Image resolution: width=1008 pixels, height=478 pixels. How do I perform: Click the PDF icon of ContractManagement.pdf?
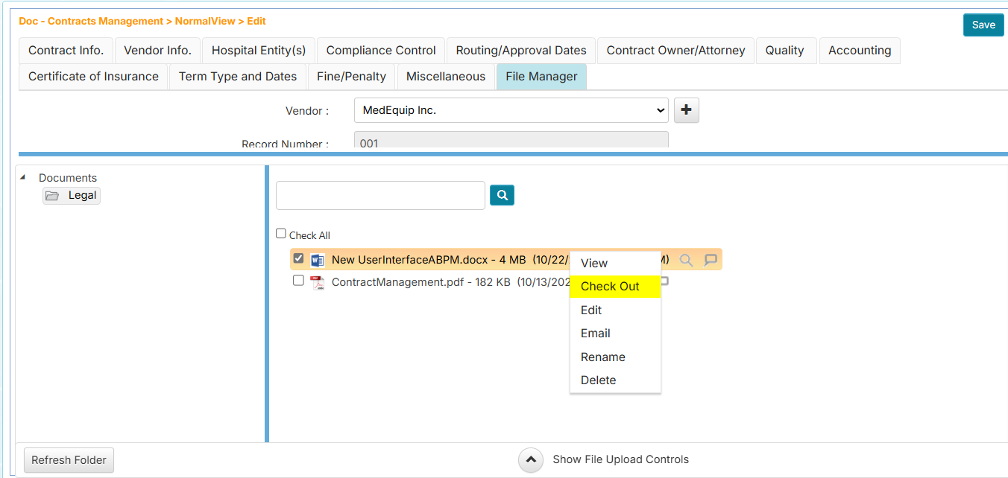tap(318, 282)
